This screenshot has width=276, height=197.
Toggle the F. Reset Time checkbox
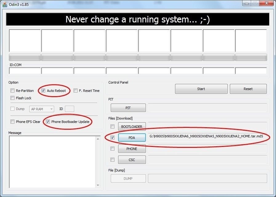(x=75, y=91)
